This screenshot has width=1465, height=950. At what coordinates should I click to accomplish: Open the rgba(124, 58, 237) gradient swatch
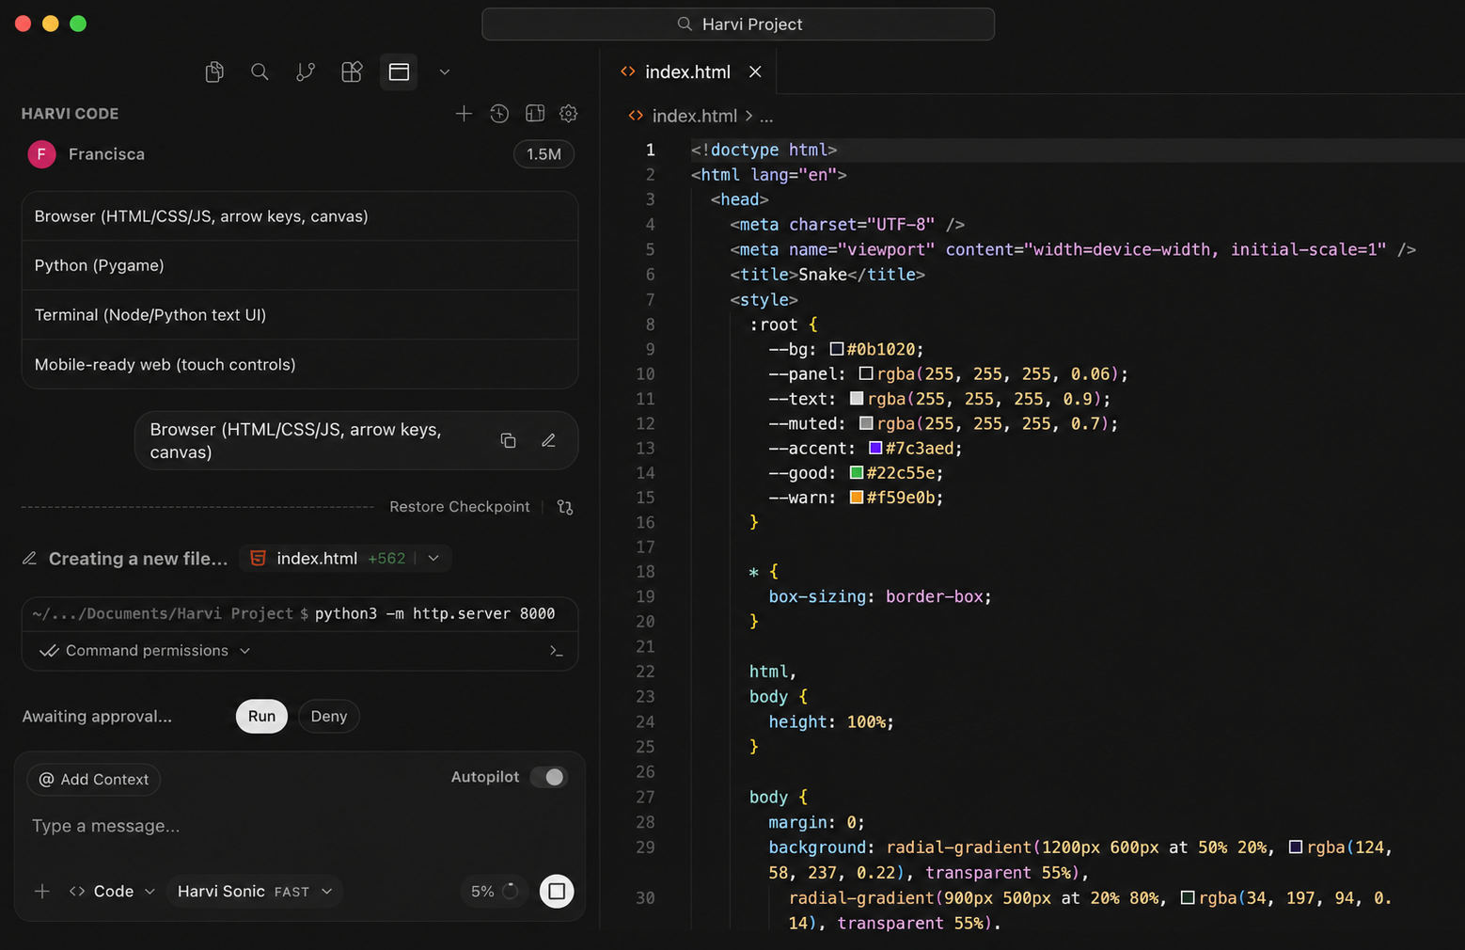point(1296,847)
